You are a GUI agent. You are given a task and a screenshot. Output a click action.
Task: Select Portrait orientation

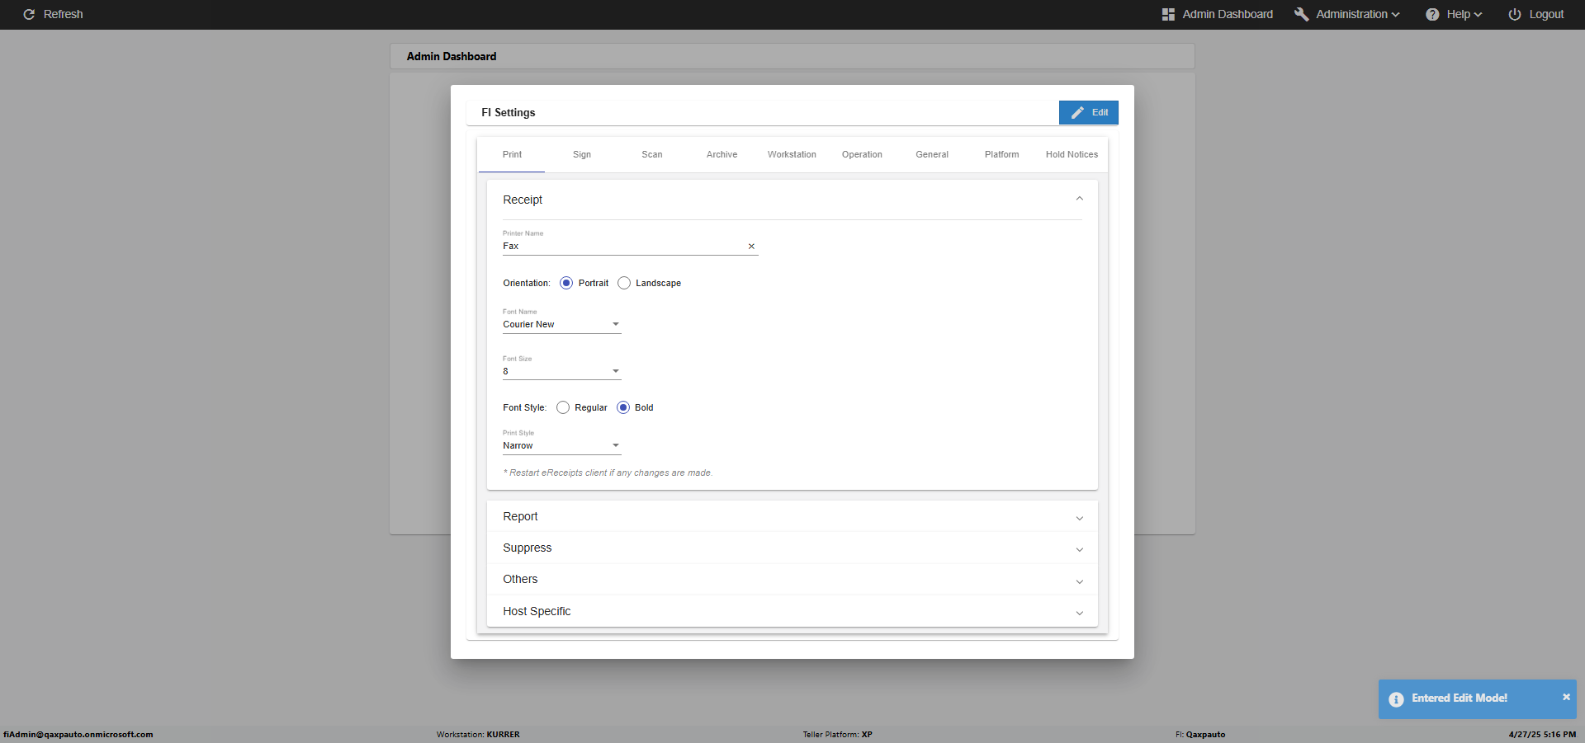tap(566, 283)
